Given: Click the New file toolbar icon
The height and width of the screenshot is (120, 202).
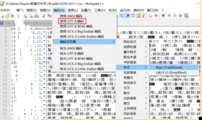Looking at the screenshot, I should (x=2, y=16).
